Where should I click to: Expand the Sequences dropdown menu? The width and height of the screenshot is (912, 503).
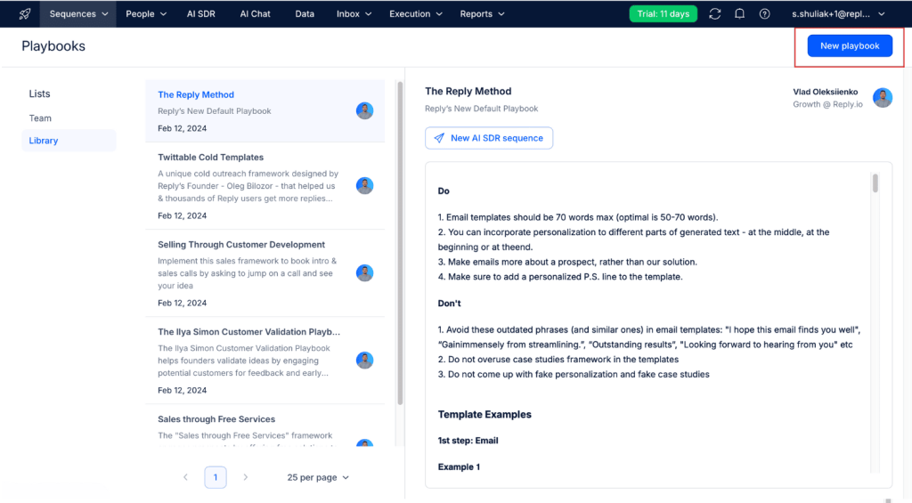[78, 14]
